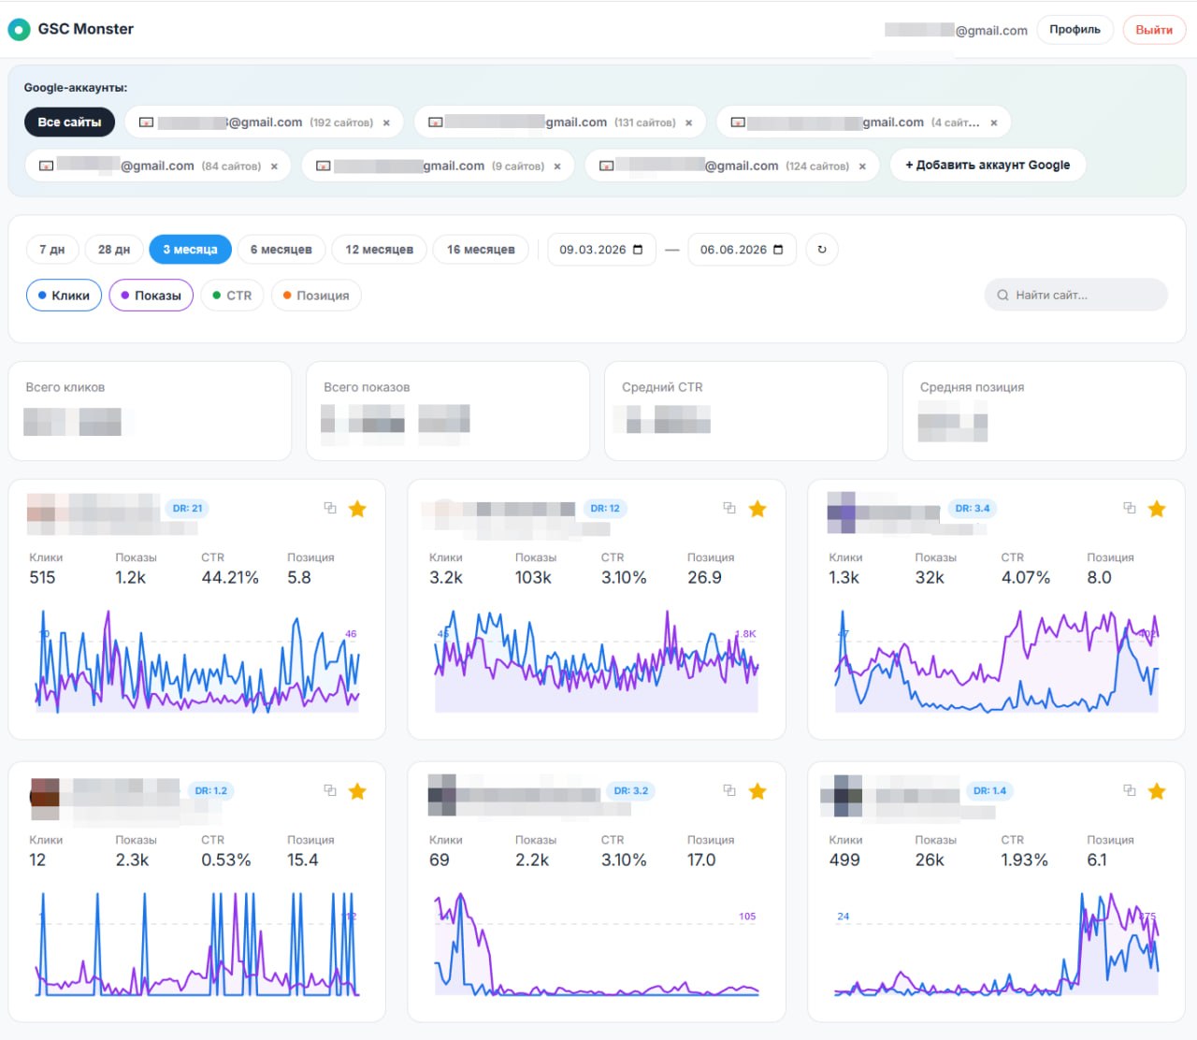Click the star icon on the DR: 3.2 card

pos(757,791)
